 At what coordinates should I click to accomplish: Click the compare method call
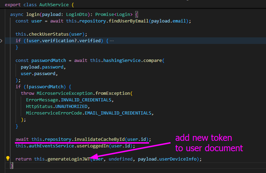153,61
